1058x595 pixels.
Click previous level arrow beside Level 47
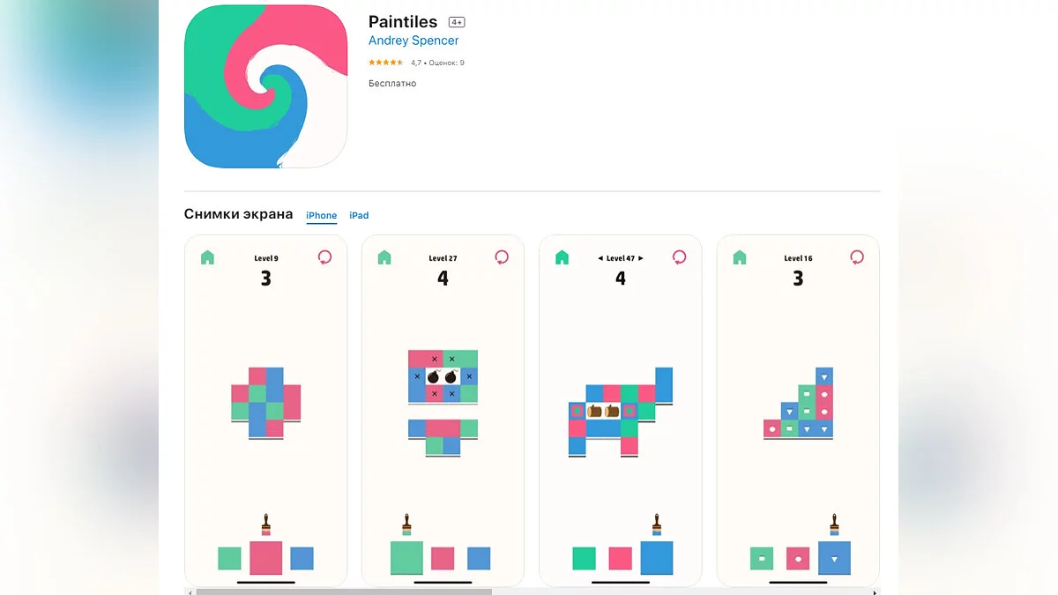point(600,258)
